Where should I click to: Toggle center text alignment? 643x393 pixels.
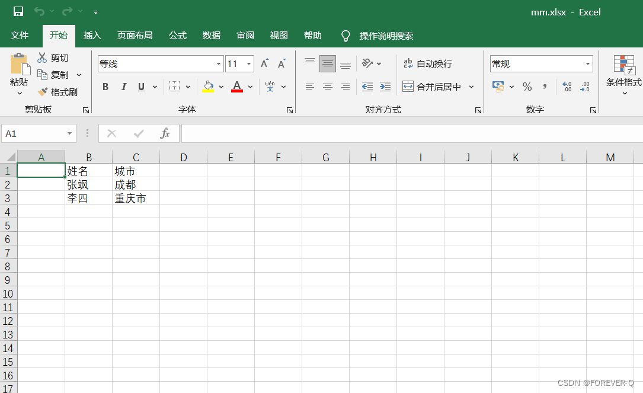click(x=328, y=87)
